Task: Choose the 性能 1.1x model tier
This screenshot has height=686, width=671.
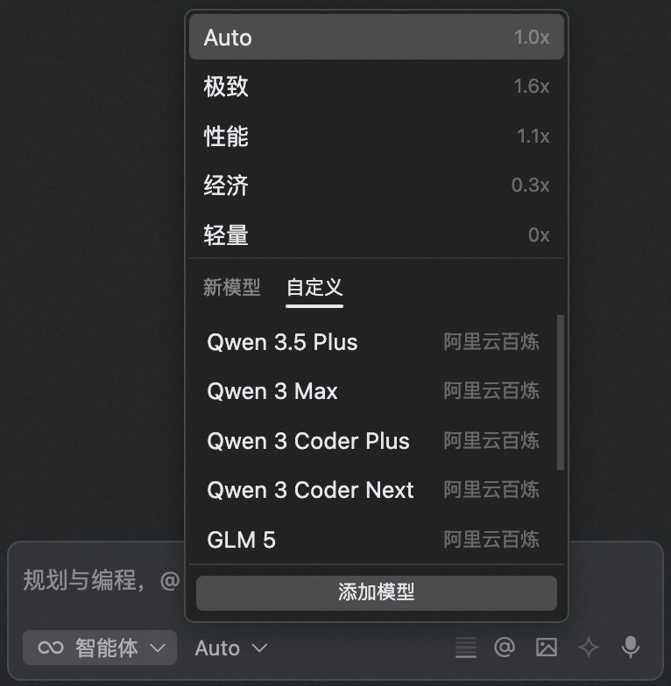Action: pyautogui.click(x=376, y=136)
